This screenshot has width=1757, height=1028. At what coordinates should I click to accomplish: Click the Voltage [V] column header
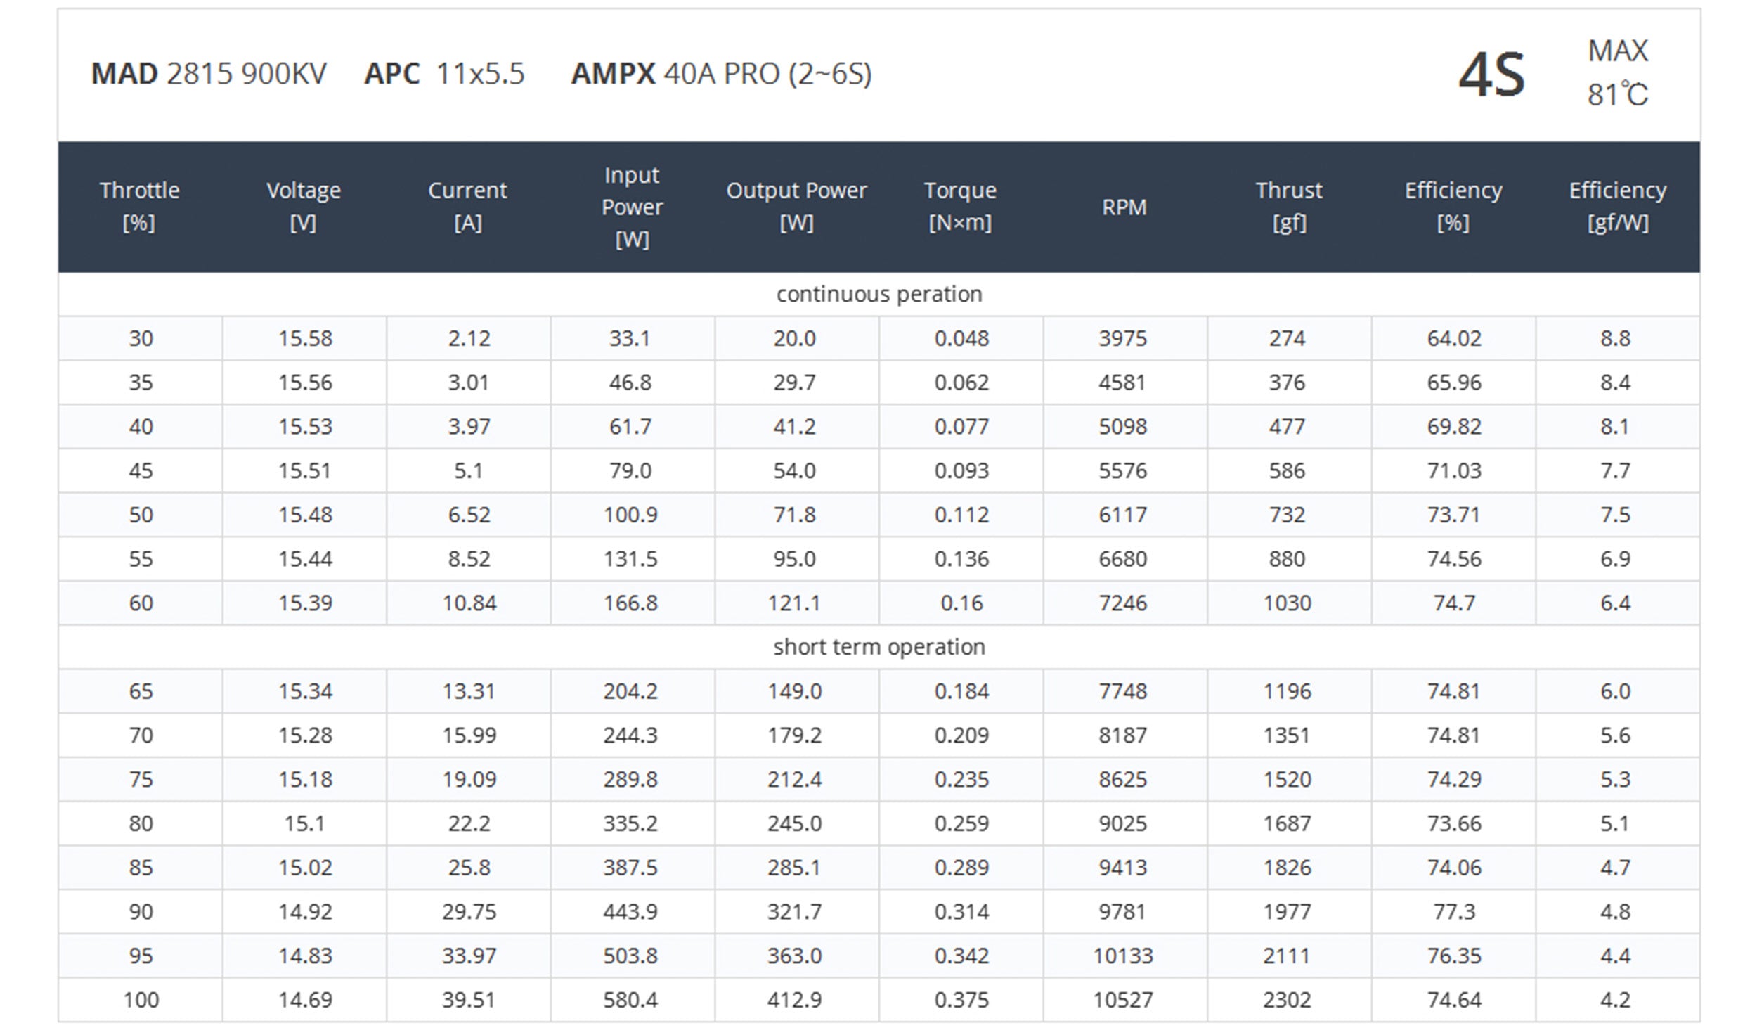click(304, 206)
